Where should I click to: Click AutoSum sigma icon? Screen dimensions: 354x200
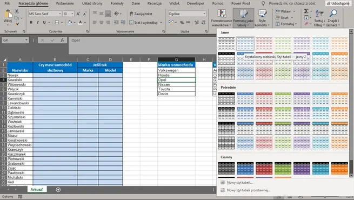306,11
